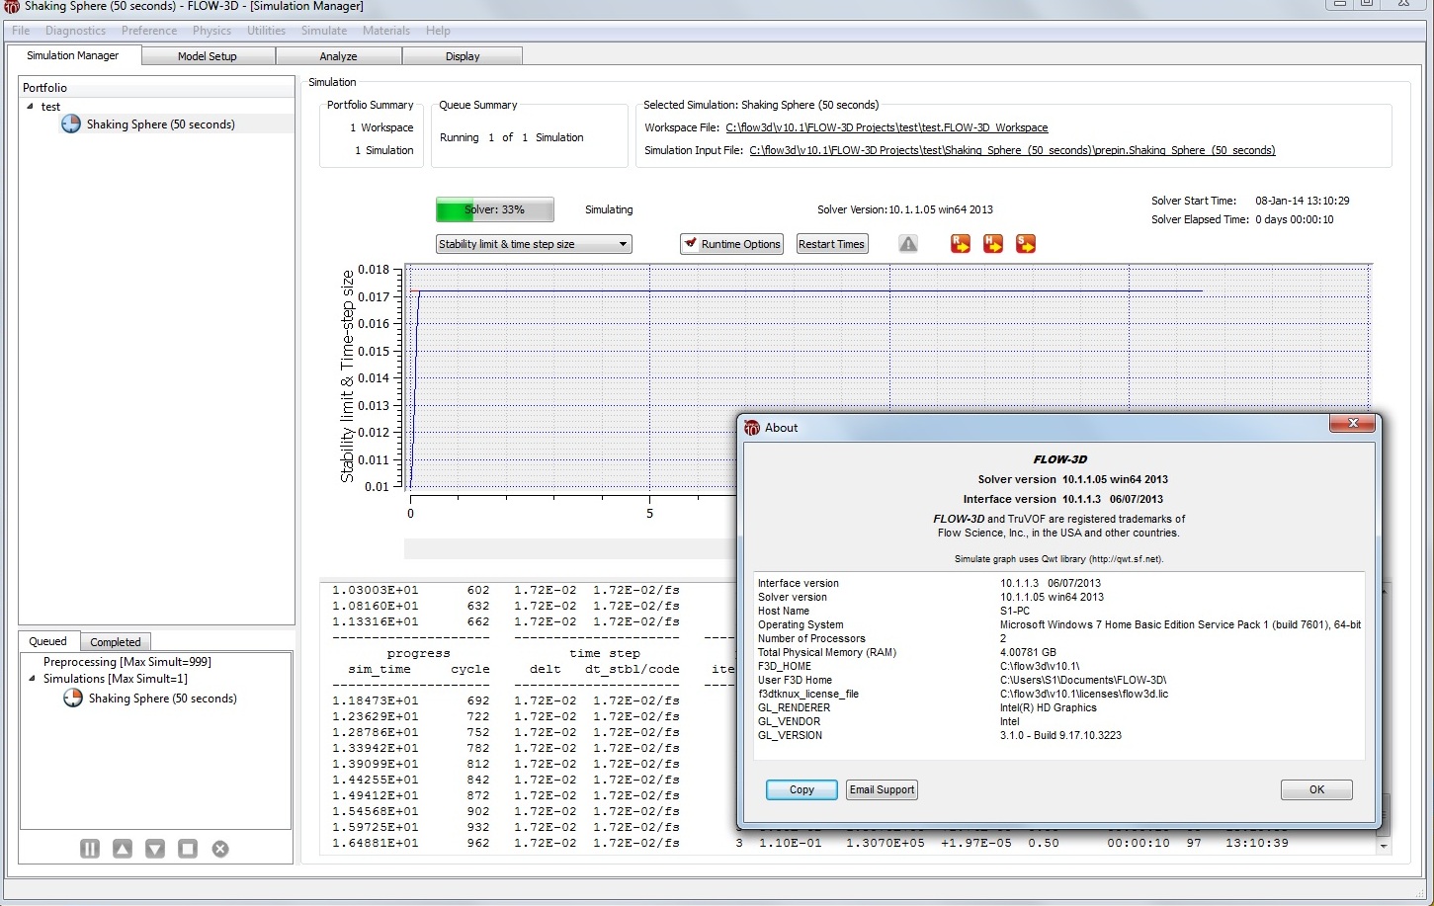Open Stability limit & time step size dropdown

click(x=534, y=244)
